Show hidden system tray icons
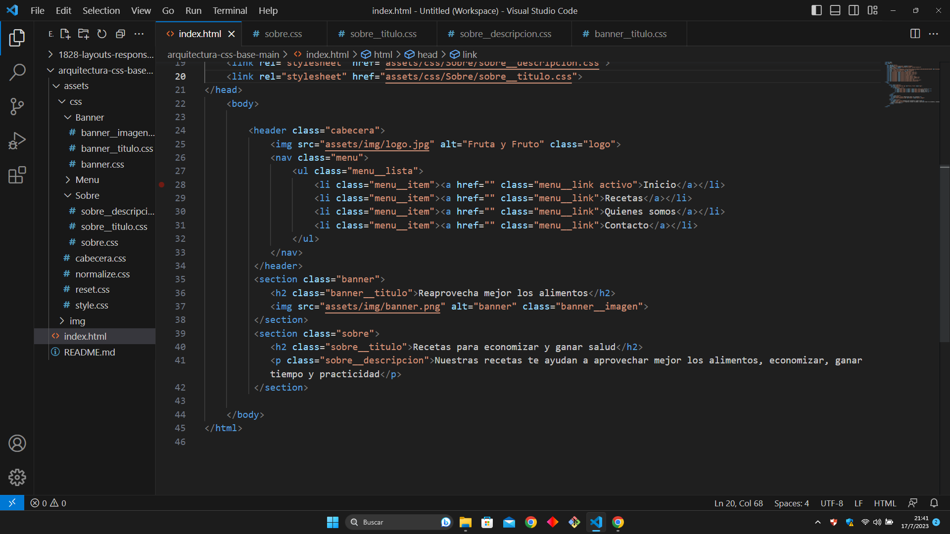This screenshot has width=950, height=534. (x=817, y=522)
